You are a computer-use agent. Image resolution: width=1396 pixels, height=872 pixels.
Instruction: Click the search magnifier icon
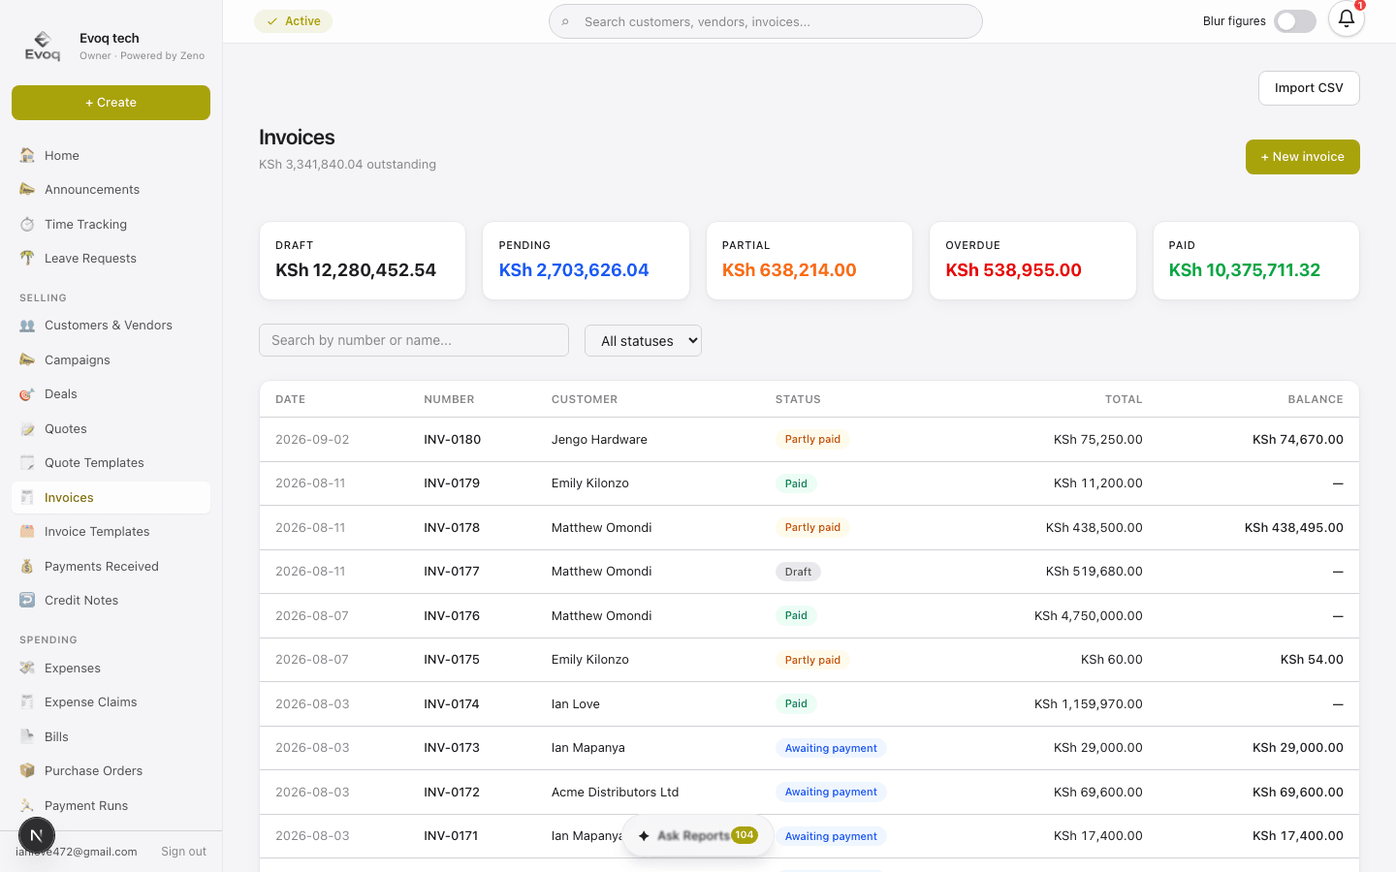tap(565, 21)
